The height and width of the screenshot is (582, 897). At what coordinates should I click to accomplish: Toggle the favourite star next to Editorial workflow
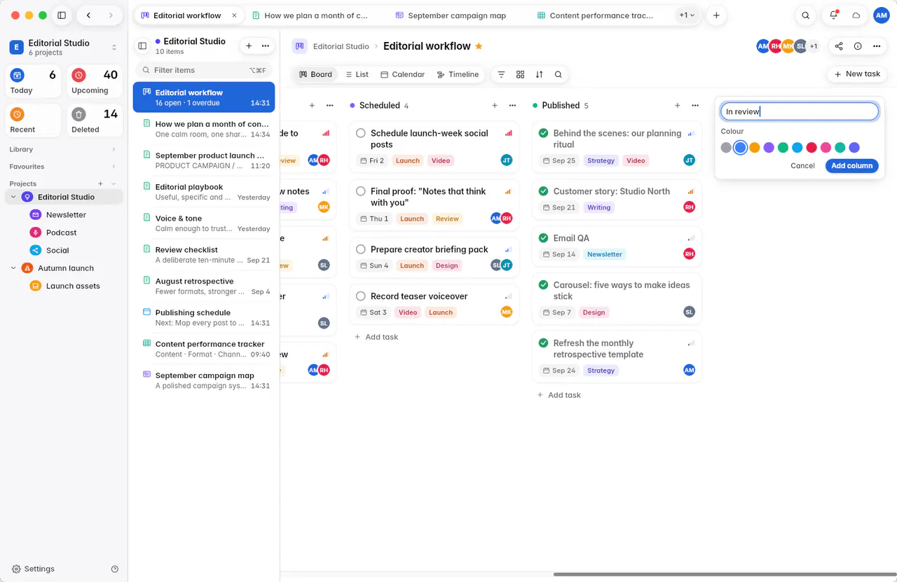point(479,46)
